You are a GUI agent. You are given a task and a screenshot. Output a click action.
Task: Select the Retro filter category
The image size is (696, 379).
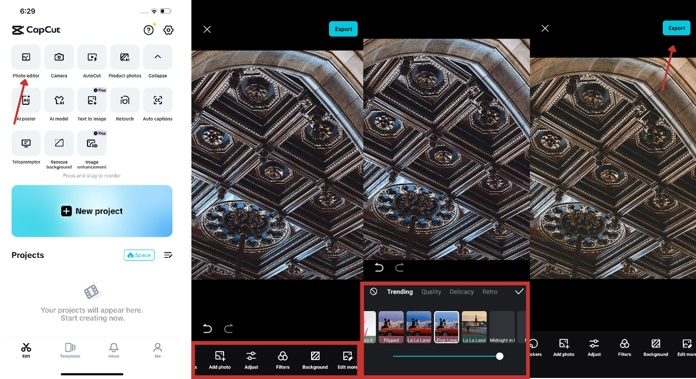coord(490,292)
